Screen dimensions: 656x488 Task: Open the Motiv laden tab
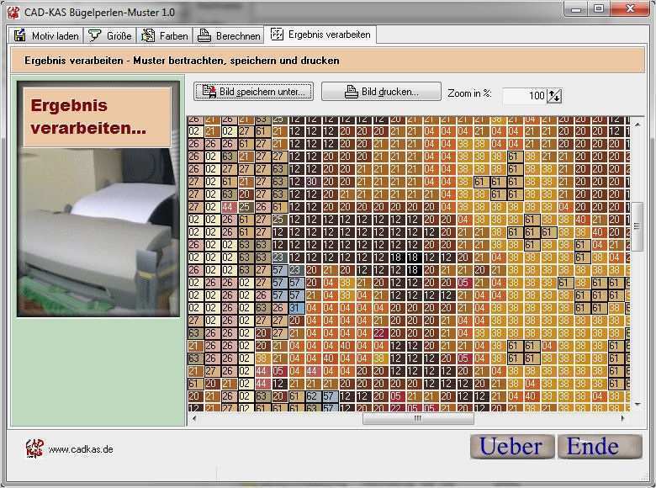[x=46, y=36]
